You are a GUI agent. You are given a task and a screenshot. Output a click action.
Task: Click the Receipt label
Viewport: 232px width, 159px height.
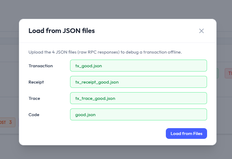[x=36, y=82]
